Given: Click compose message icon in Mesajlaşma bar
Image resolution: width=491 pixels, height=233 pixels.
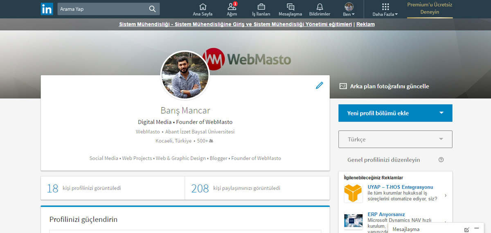Looking at the screenshot, I should 467,229.
